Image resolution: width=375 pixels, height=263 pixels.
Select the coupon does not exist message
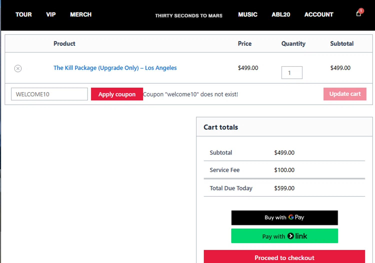[190, 94]
